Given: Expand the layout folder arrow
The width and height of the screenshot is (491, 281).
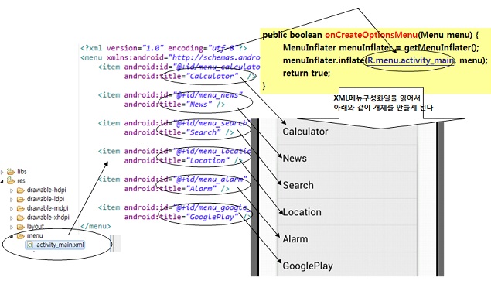Looking at the screenshot, I should coord(12,227).
